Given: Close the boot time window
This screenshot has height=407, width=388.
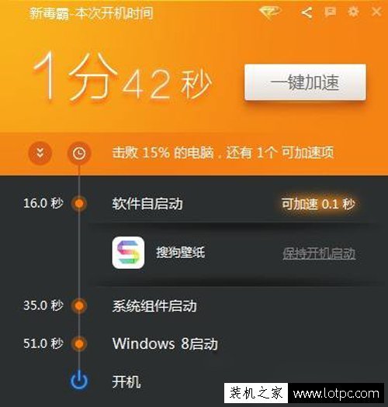Looking at the screenshot, I should pyautogui.click(x=376, y=12).
